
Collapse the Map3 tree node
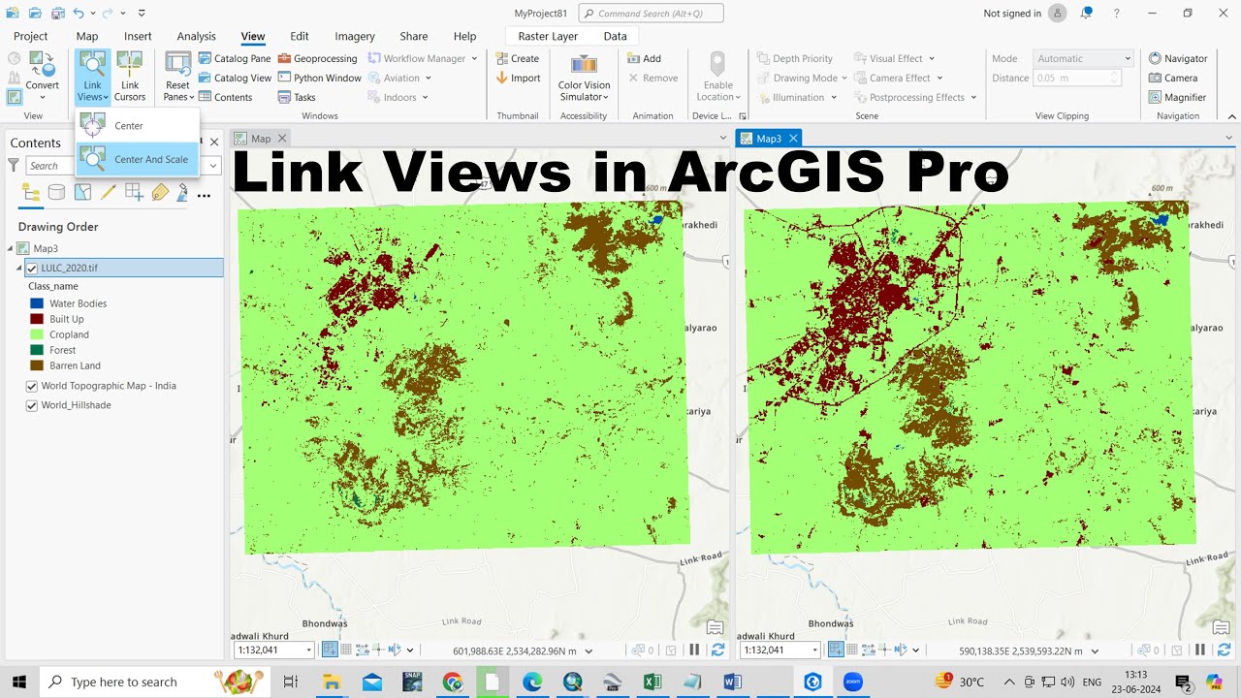coord(10,248)
